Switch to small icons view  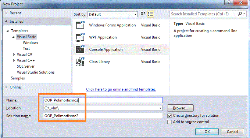click(143, 14)
